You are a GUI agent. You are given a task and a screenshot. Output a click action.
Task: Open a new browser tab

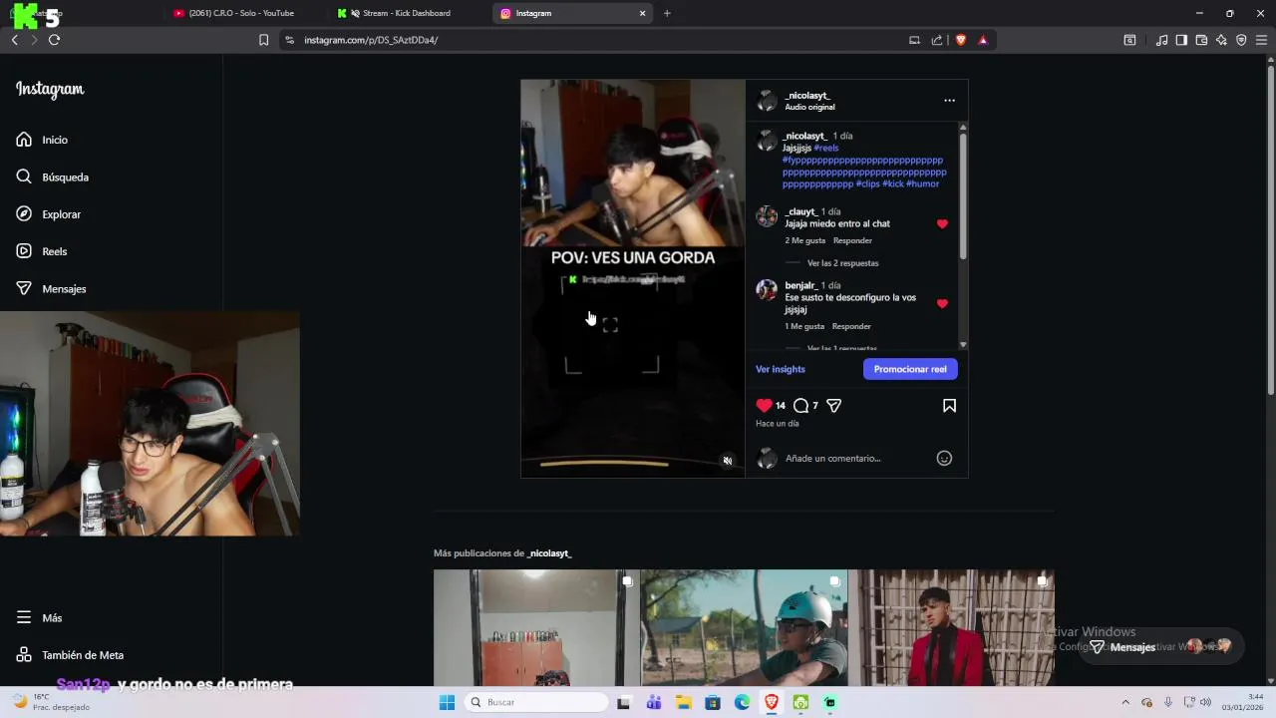click(x=667, y=13)
